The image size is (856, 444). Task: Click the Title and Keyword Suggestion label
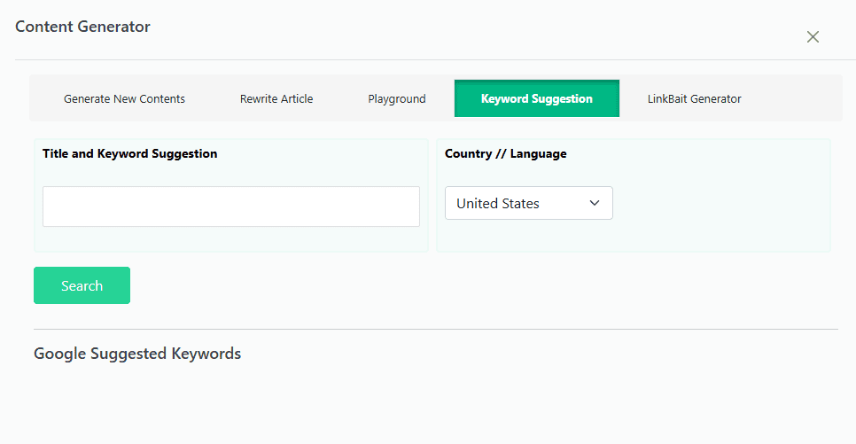click(x=130, y=154)
